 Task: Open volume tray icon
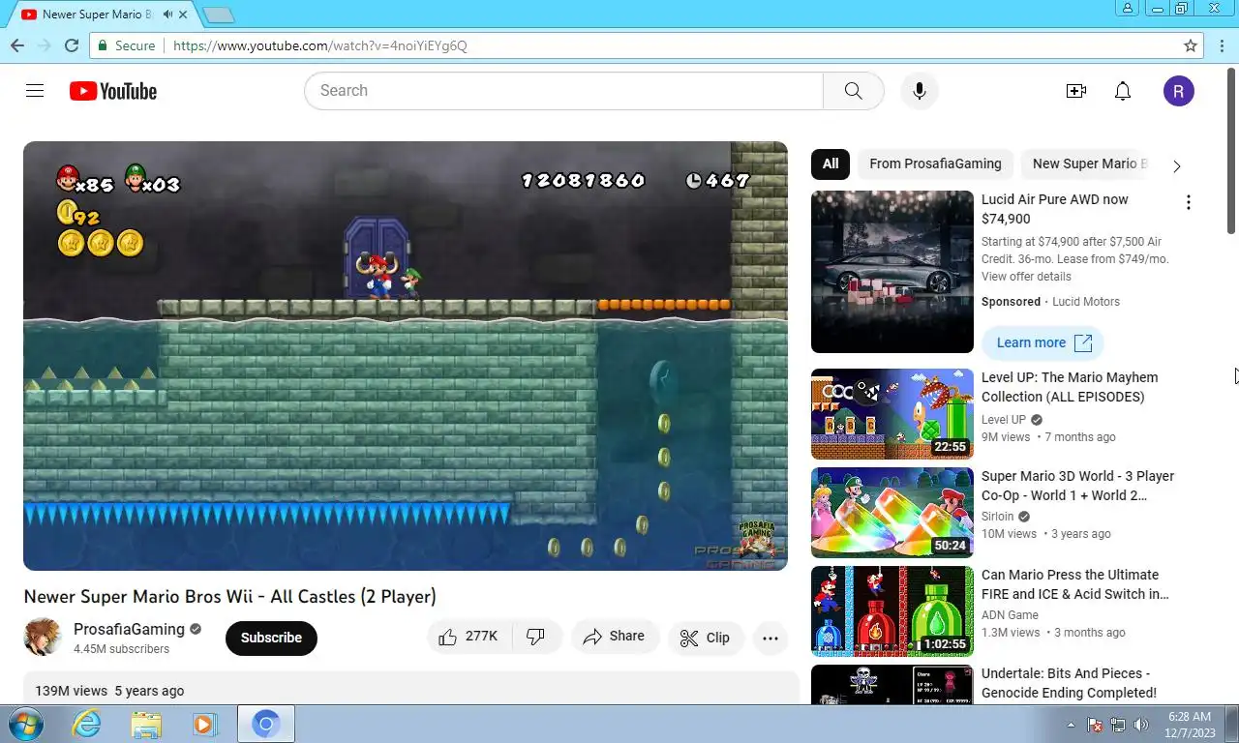pyautogui.click(x=1141, y=725)
